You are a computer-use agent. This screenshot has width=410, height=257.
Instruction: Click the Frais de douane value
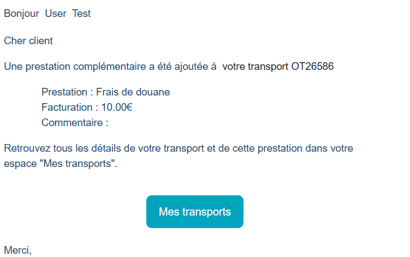(133, 92)
